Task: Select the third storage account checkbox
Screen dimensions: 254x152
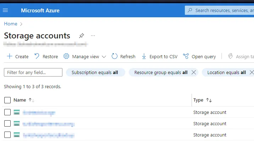Action: pos(7,135)
